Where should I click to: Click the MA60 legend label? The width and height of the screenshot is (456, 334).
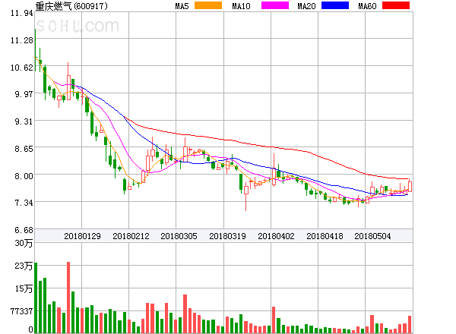(x=367, y=6)
